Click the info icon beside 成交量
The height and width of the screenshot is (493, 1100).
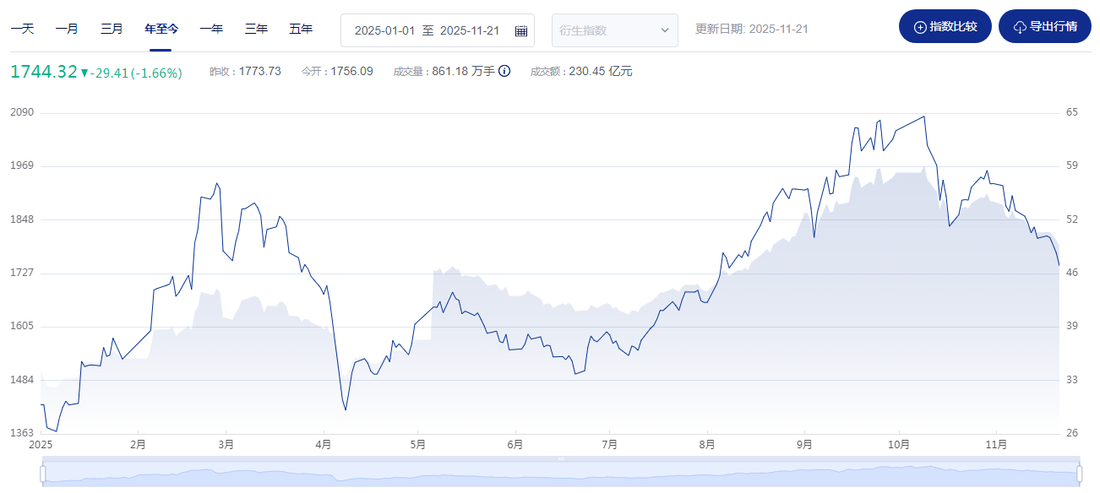(504, 72)
